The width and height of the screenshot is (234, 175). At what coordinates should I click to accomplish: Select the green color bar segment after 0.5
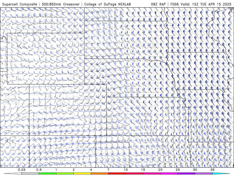tap(48, 174)
